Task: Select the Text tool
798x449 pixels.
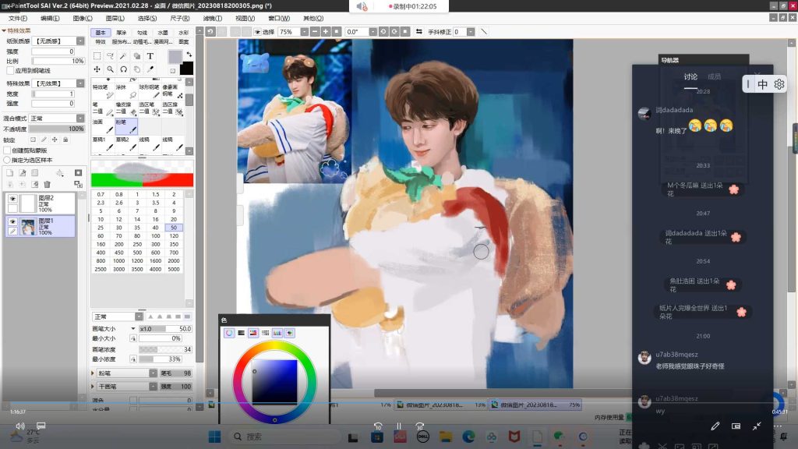Action: (150, 56)
